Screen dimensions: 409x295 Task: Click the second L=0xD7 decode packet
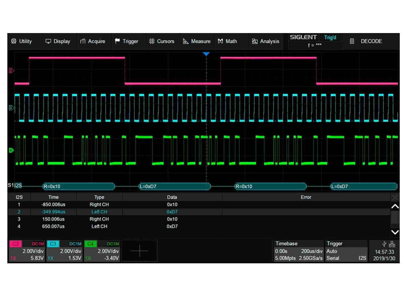364,187
